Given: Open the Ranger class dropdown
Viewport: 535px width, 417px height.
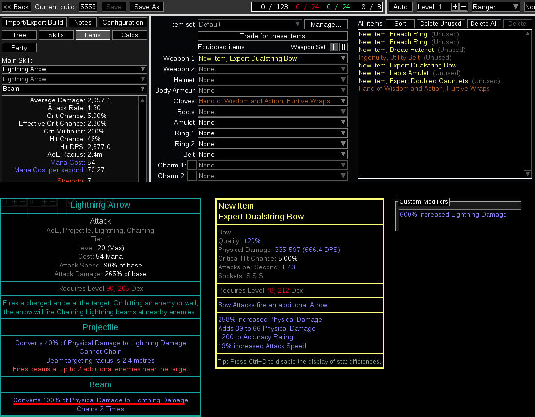Looking at the screenshot, I should (x=495, y=7).
